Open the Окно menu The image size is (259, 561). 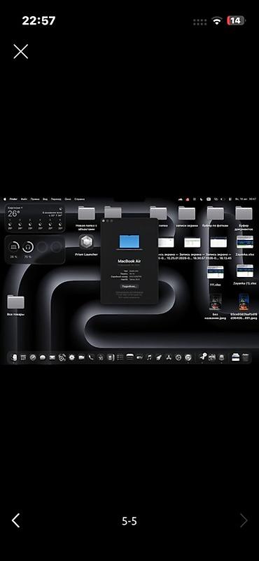point(68,199)
